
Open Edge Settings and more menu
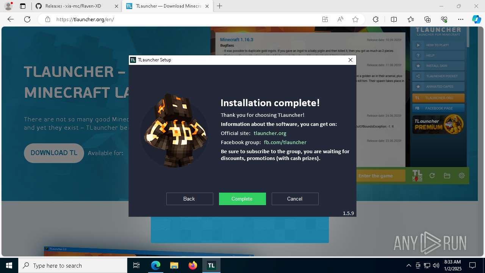[x=461, y=19]
